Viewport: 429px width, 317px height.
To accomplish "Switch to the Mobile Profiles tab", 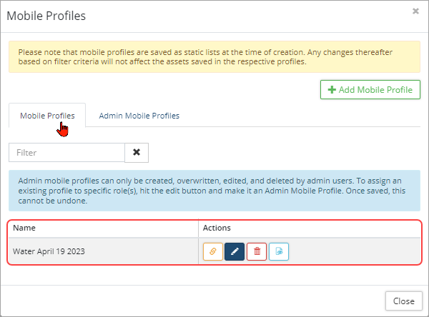I will click(47, 116).
